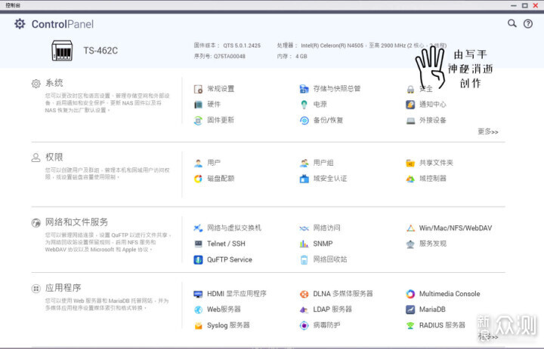Maximize the 控制台 window
544x349 pixels.
coord(525,5)
